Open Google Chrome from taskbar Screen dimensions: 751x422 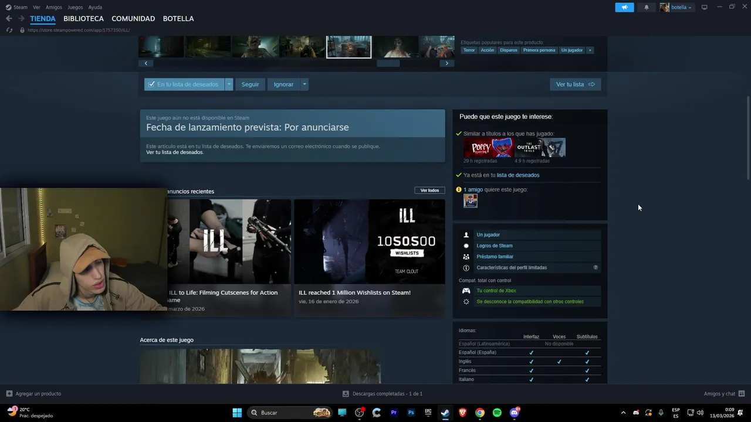[480, 413]
